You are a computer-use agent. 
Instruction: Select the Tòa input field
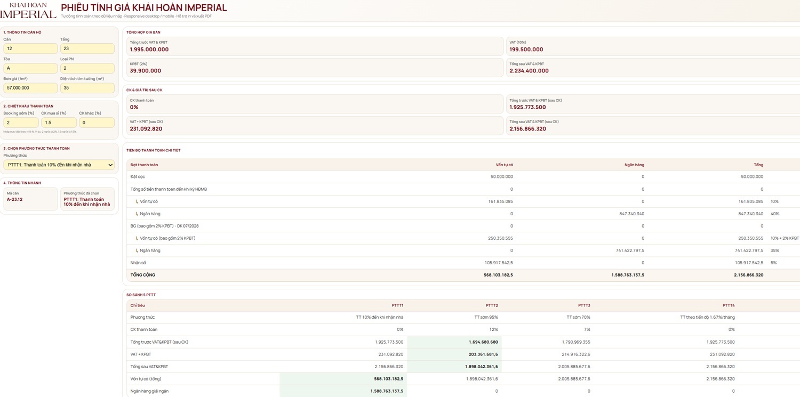pos(30,68)
